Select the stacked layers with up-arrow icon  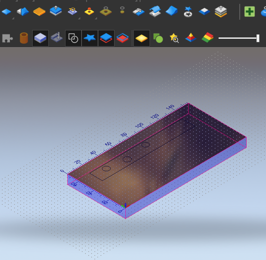point(221,12)
